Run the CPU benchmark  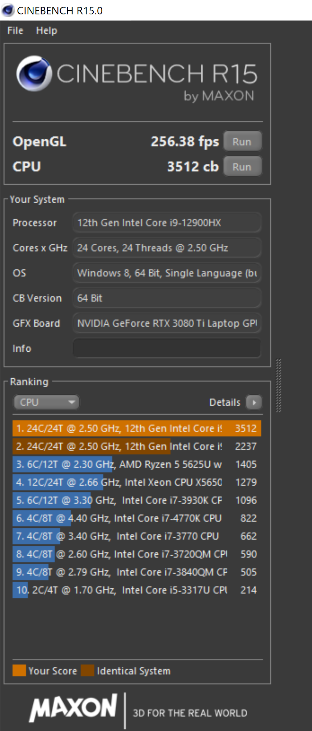(242, 166)
